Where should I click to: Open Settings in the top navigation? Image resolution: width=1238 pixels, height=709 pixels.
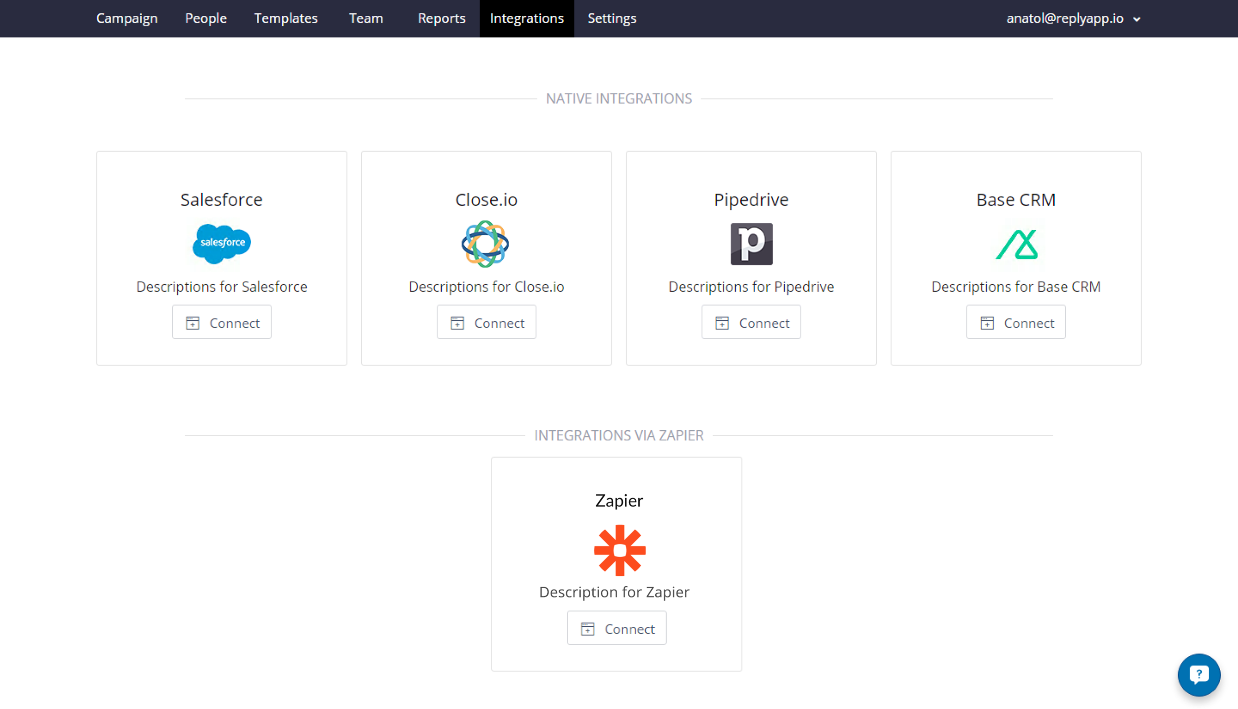(612, 18)
